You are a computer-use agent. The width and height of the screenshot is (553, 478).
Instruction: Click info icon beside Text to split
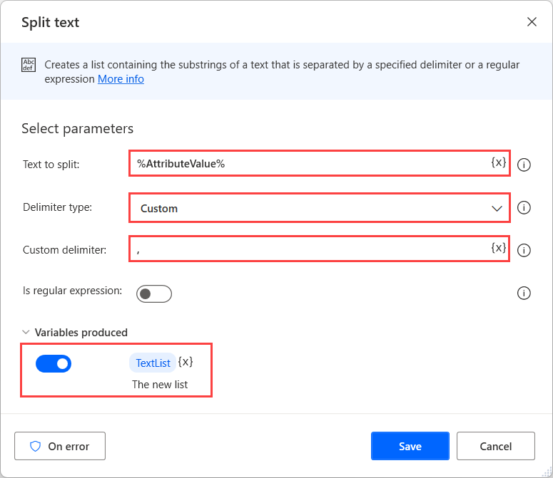point(524,165)
